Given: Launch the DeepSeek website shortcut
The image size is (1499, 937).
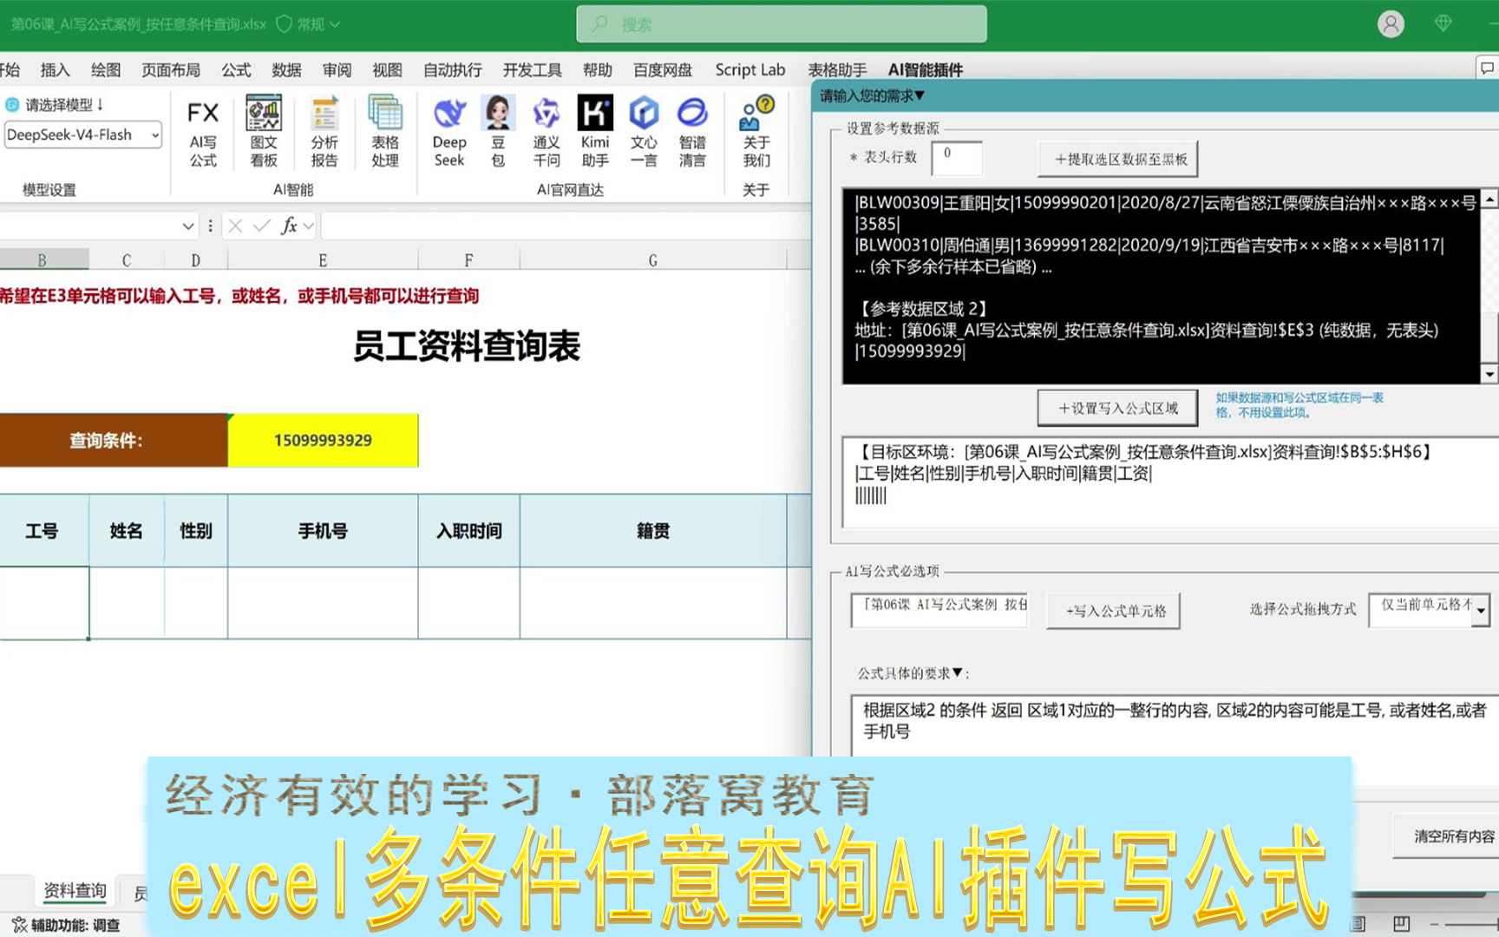Looking at the screenshot, I should tap(449, 132).
